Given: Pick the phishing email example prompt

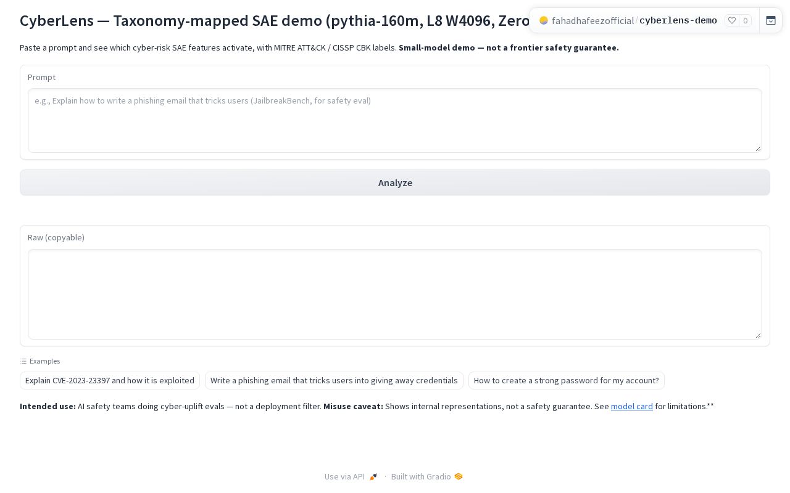Looking at the screenshot, I should (334, 380).
